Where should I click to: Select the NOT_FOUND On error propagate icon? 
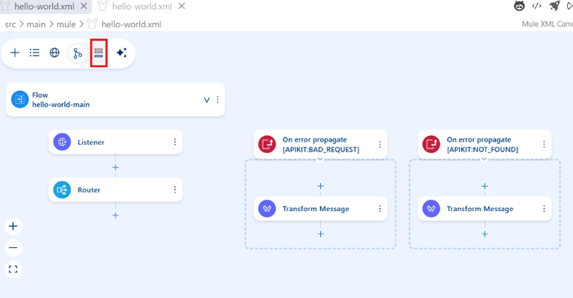click(431, 144)
